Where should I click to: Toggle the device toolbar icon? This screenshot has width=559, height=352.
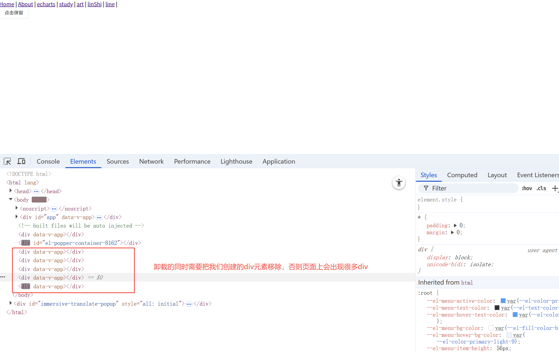[x=21, y=161]
